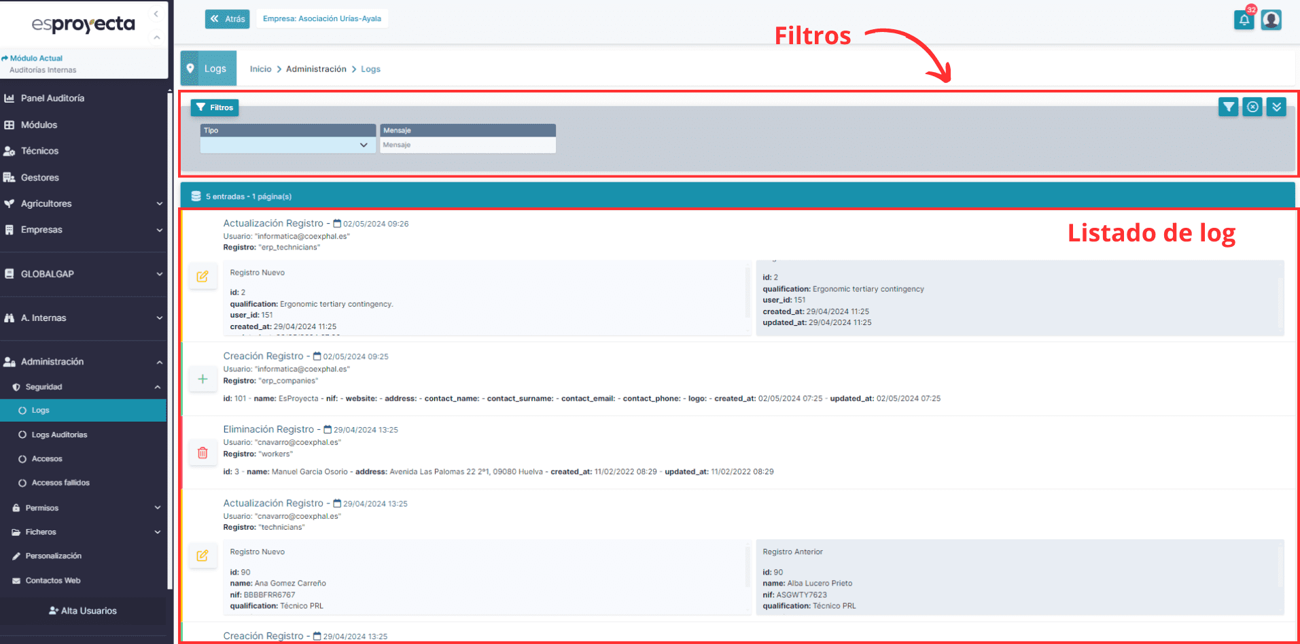Apply filters with the funnel icon button
1300x644 pixels.
point(1228,107)
